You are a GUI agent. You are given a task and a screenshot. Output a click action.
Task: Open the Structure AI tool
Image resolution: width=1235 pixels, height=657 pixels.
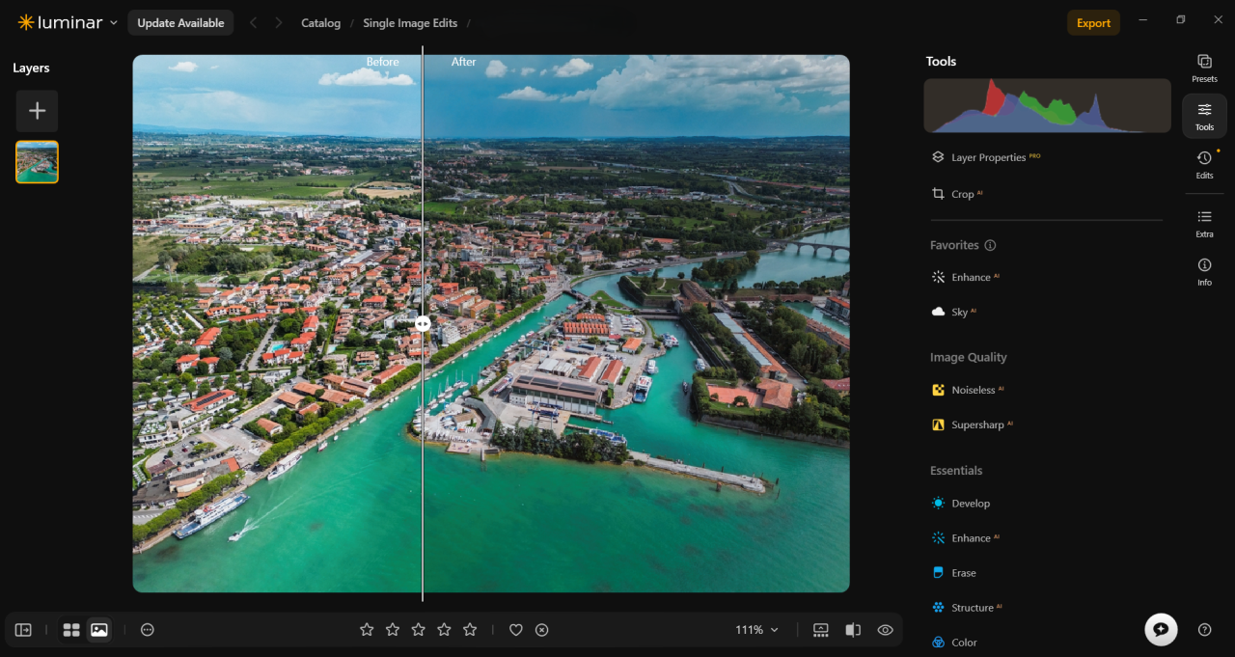(x=967, y=608)
